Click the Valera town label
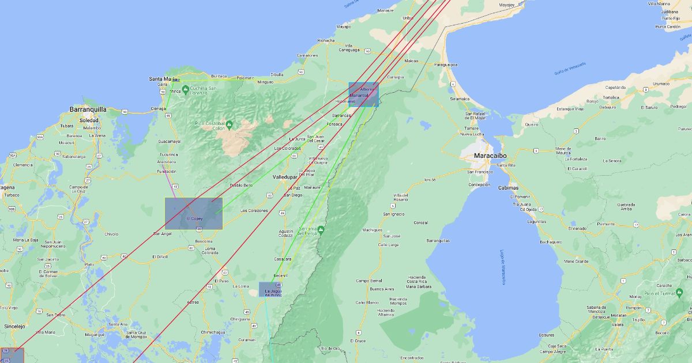 [x=616, y=324]
